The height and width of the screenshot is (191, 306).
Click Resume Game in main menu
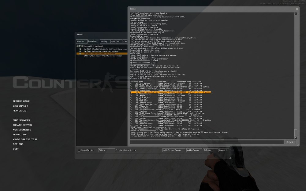(x=21, y=101)
